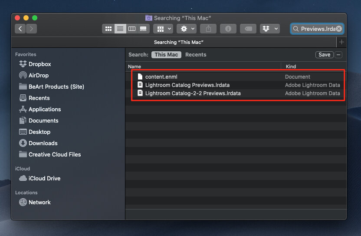The image size is (361, 236).
Task: Select the Searching "This Mac" tab
Action: click(x=179, y=42)
